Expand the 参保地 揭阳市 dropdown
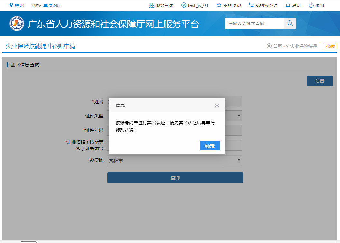 point(174,160)
